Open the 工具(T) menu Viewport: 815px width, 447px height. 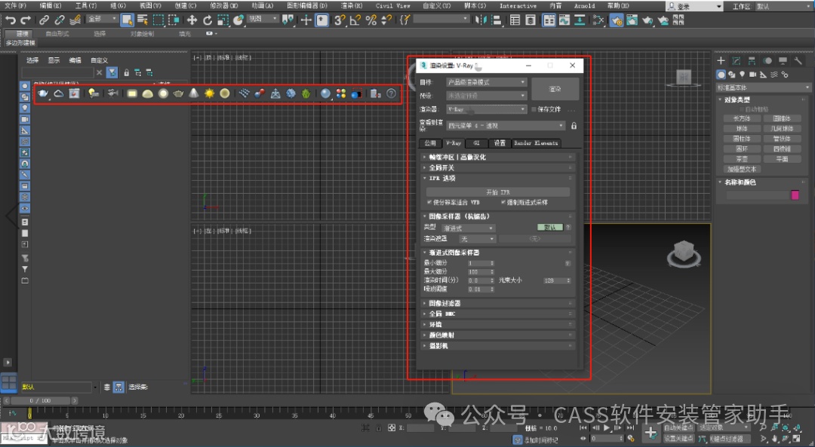86,6
